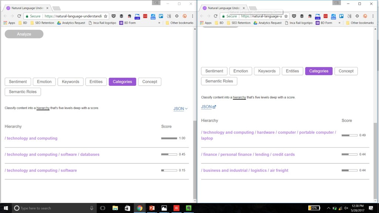Close Natural Language Understanding tab in left window
Viewport: 379px width, 213px height.
47,8
